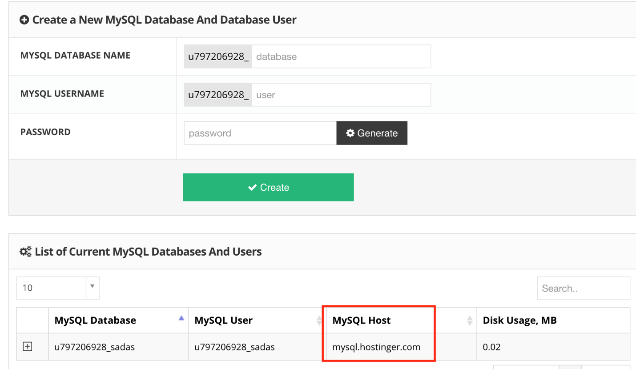Open the 10 entries-per-page dropdown
The height and width of the screenshot is (369, 636).
58,288
